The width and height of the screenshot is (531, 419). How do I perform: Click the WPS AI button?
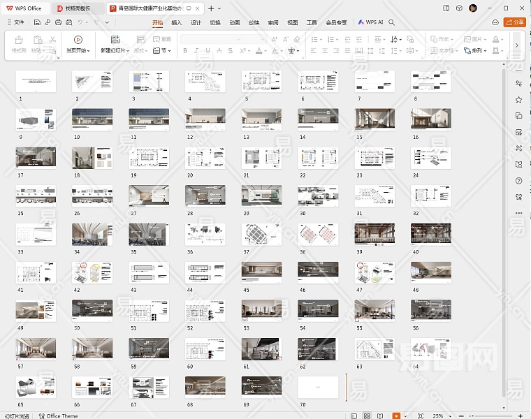click(x=371, y=22)
